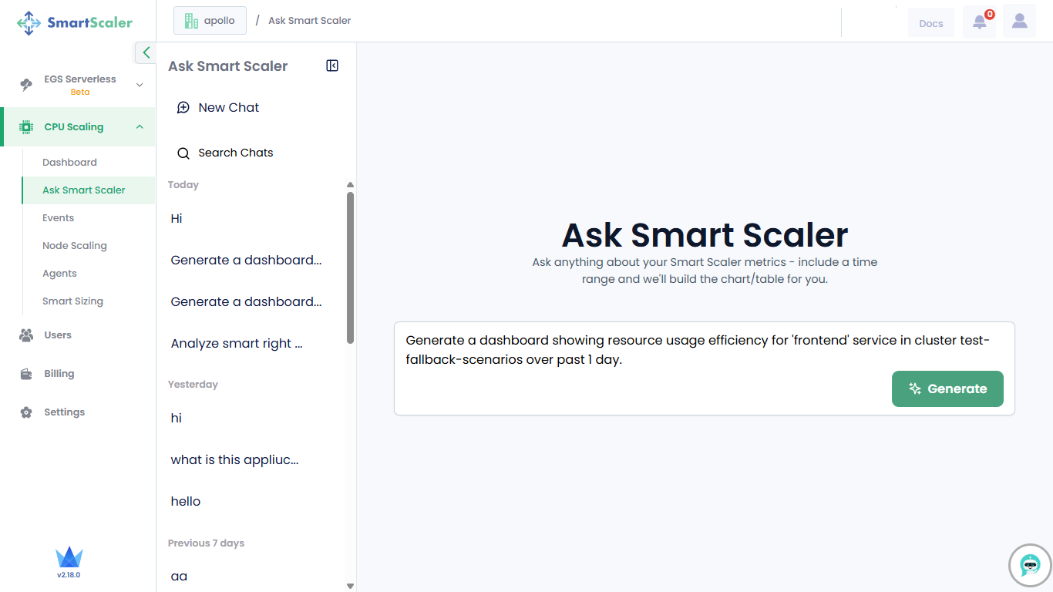Collapse the CPU Scaling section chevron
Screen dimensions: 1053x592
(x=140, y=127)
